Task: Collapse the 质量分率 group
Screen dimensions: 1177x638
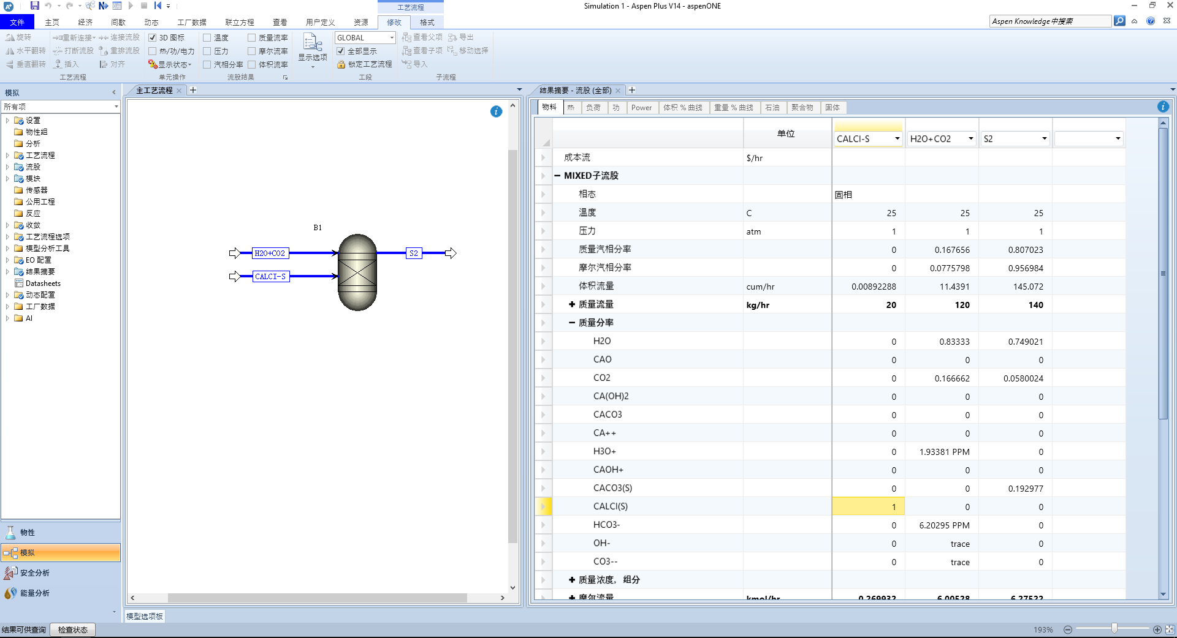Action: click(572, 323)
